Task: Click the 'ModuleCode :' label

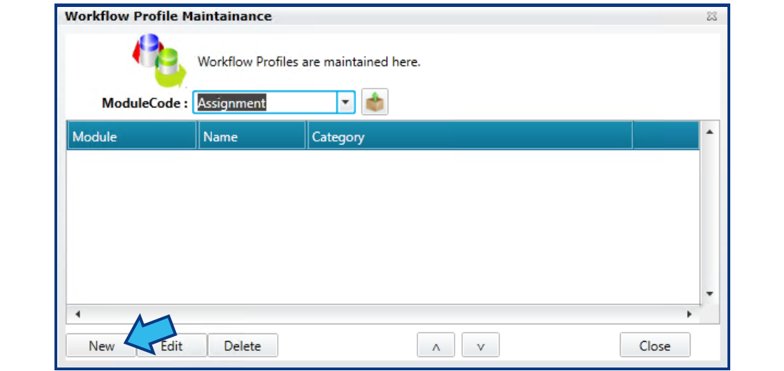Action: (145, 103)
